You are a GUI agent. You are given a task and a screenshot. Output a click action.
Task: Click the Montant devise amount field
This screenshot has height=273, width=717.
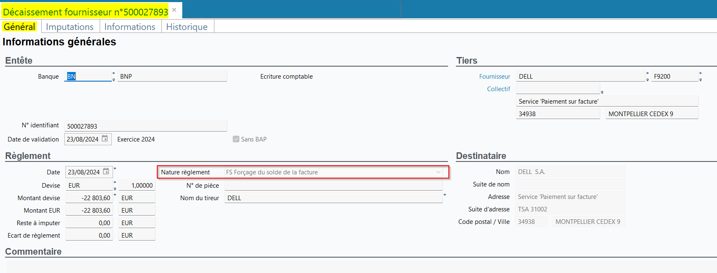pyautogui.click(x=89, y=198)
